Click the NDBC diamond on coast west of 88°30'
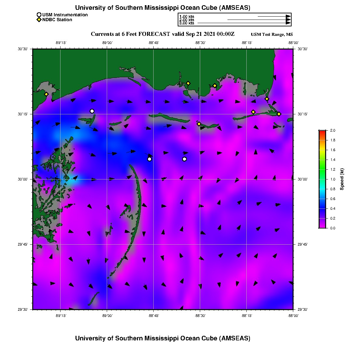This screenshot has width=358, height=342. click(x=188, y=83)
